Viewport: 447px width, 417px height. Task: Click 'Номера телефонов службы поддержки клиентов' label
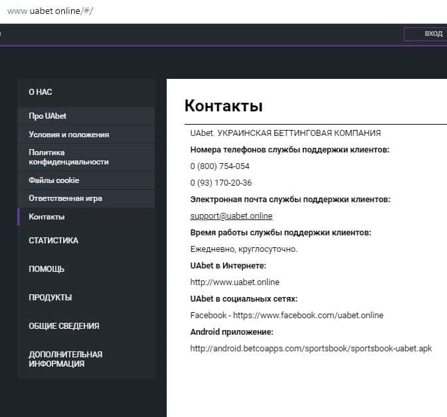(x=290, y=150)
